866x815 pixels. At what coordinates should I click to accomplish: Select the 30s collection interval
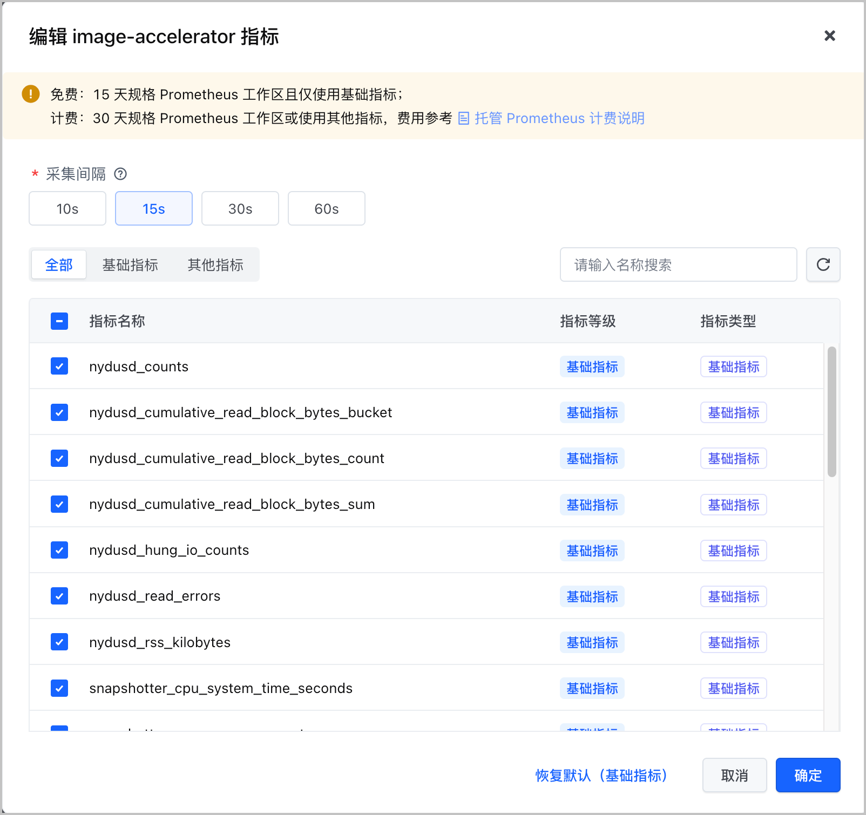(240, 208)
